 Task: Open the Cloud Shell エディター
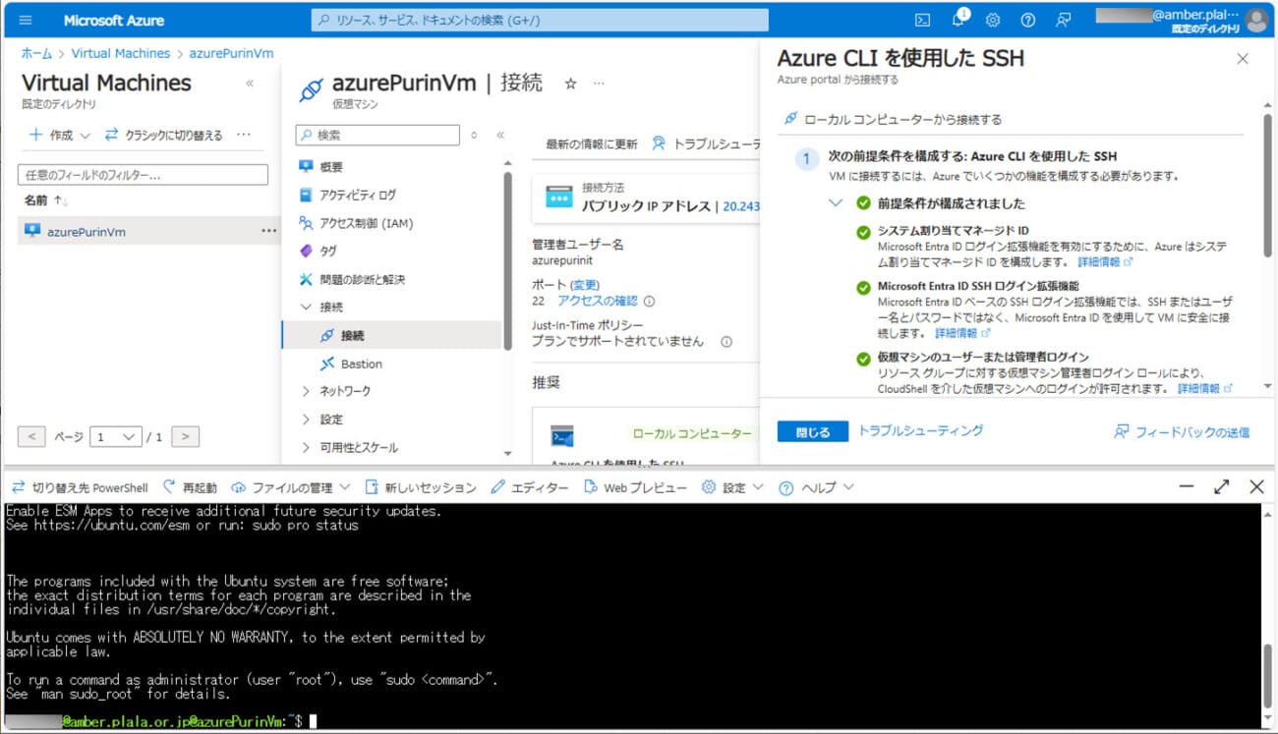529,487
